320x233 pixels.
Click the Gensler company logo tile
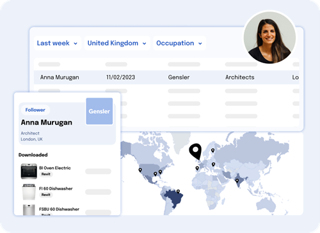(99, 111)
